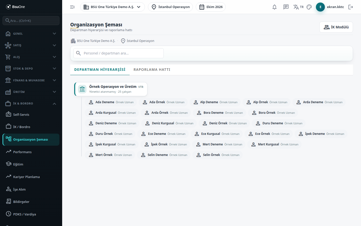361x226 pixels.
Task: Collapse the İK & BORDRO group
Action: 31,103
